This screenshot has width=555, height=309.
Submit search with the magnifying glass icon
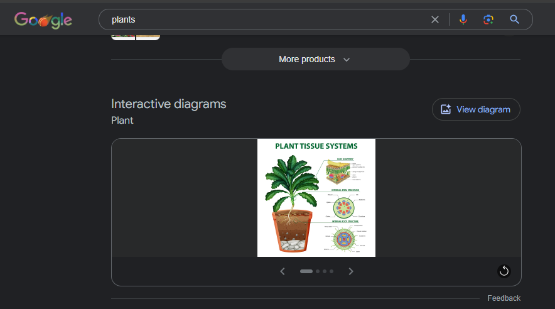(x=514, y=19)
